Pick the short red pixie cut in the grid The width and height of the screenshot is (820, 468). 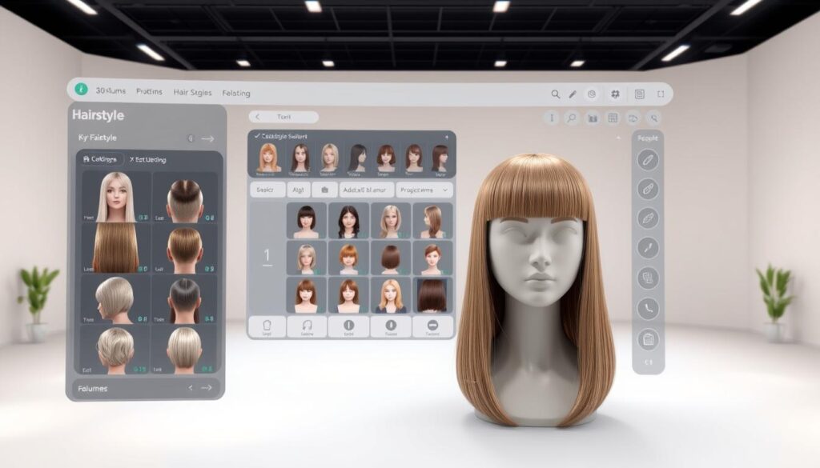pos(432,258)
